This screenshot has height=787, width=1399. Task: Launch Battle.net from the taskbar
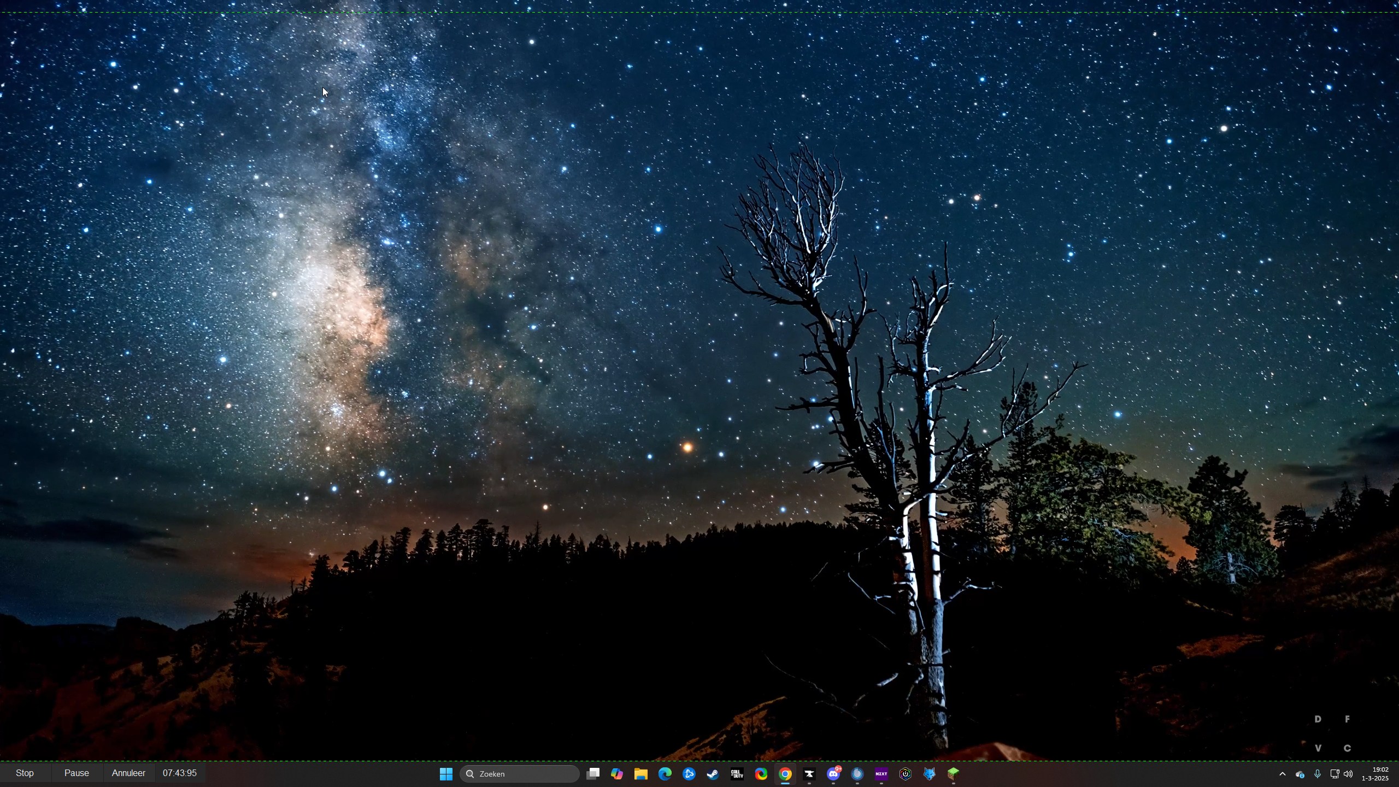click(x=689, y=774)
